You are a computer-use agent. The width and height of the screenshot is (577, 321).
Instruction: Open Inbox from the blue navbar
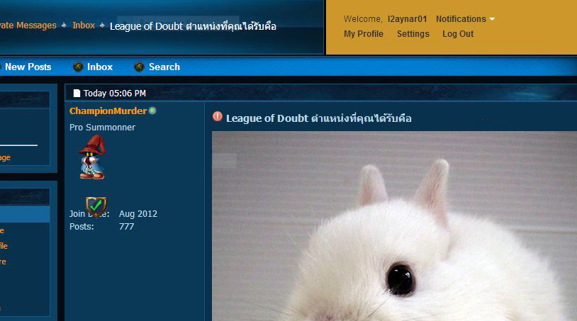tap(100, 67)
